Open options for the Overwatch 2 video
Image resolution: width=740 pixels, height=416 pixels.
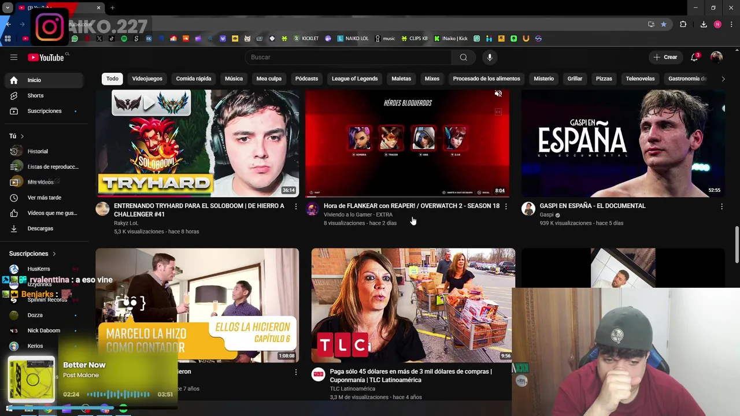[506, 206]
